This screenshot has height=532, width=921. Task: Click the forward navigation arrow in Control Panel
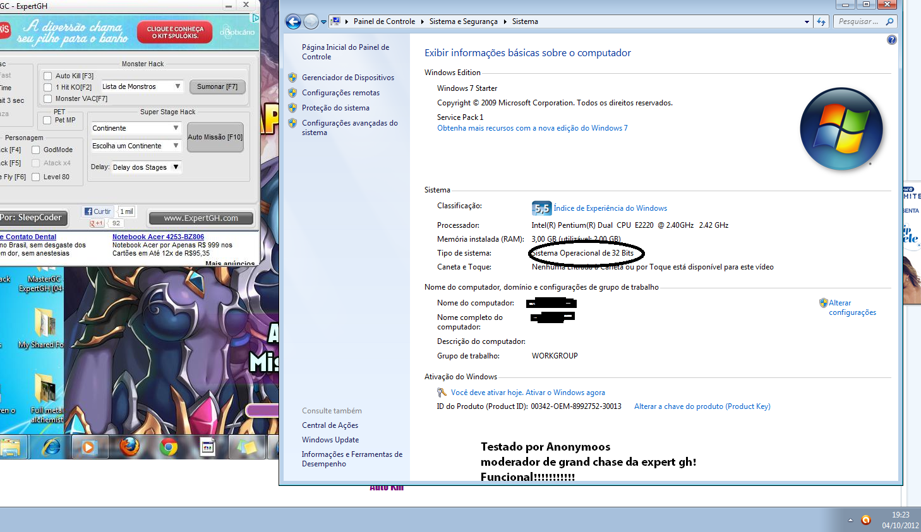pyautogui.click(x=311, y=22)
